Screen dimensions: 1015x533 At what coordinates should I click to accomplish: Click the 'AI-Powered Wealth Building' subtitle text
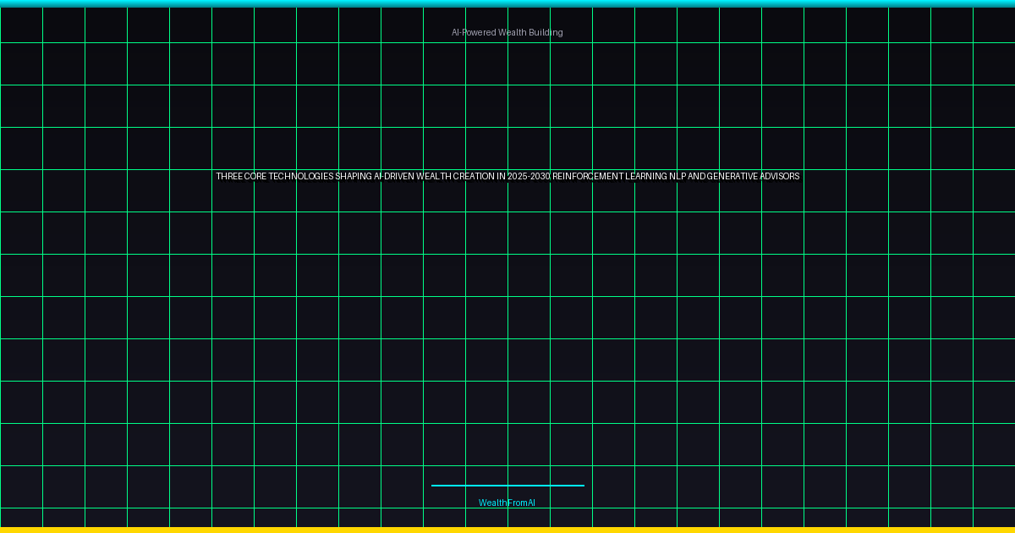pyautogui.click(x=507, y=32)
